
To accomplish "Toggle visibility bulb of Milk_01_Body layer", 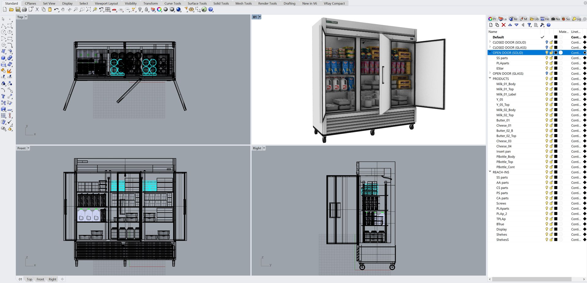I will (x=547, y=84).
